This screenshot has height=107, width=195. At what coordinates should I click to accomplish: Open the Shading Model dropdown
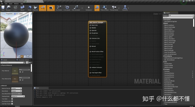point(18,96)
